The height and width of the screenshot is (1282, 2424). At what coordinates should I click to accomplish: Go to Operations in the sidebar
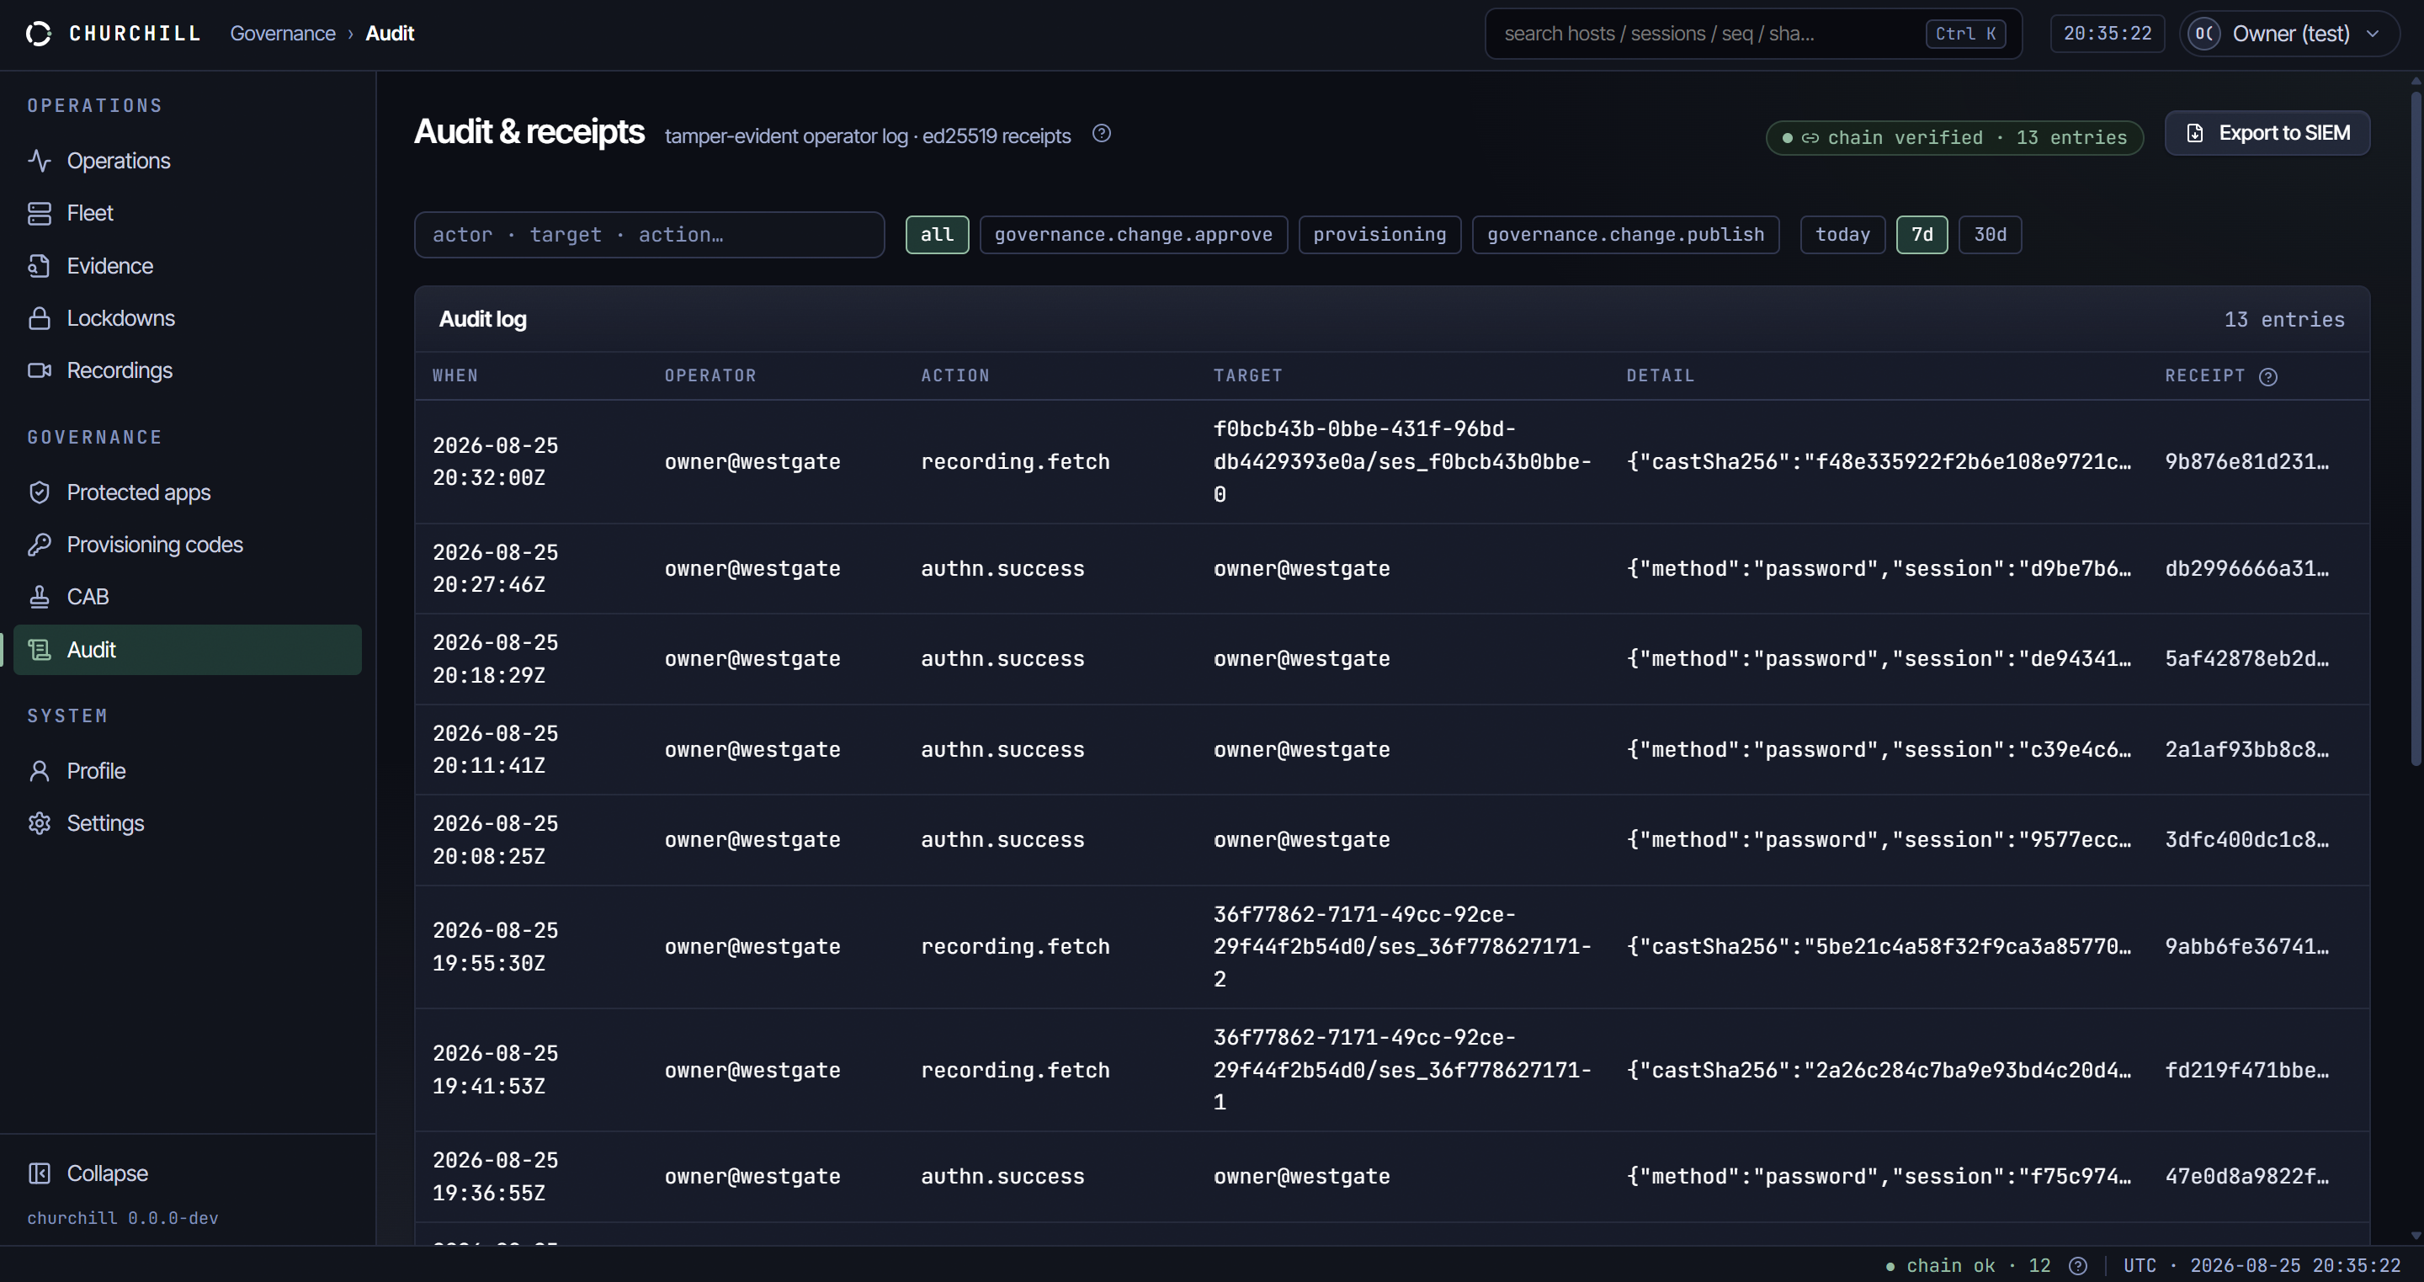(187, 161)
